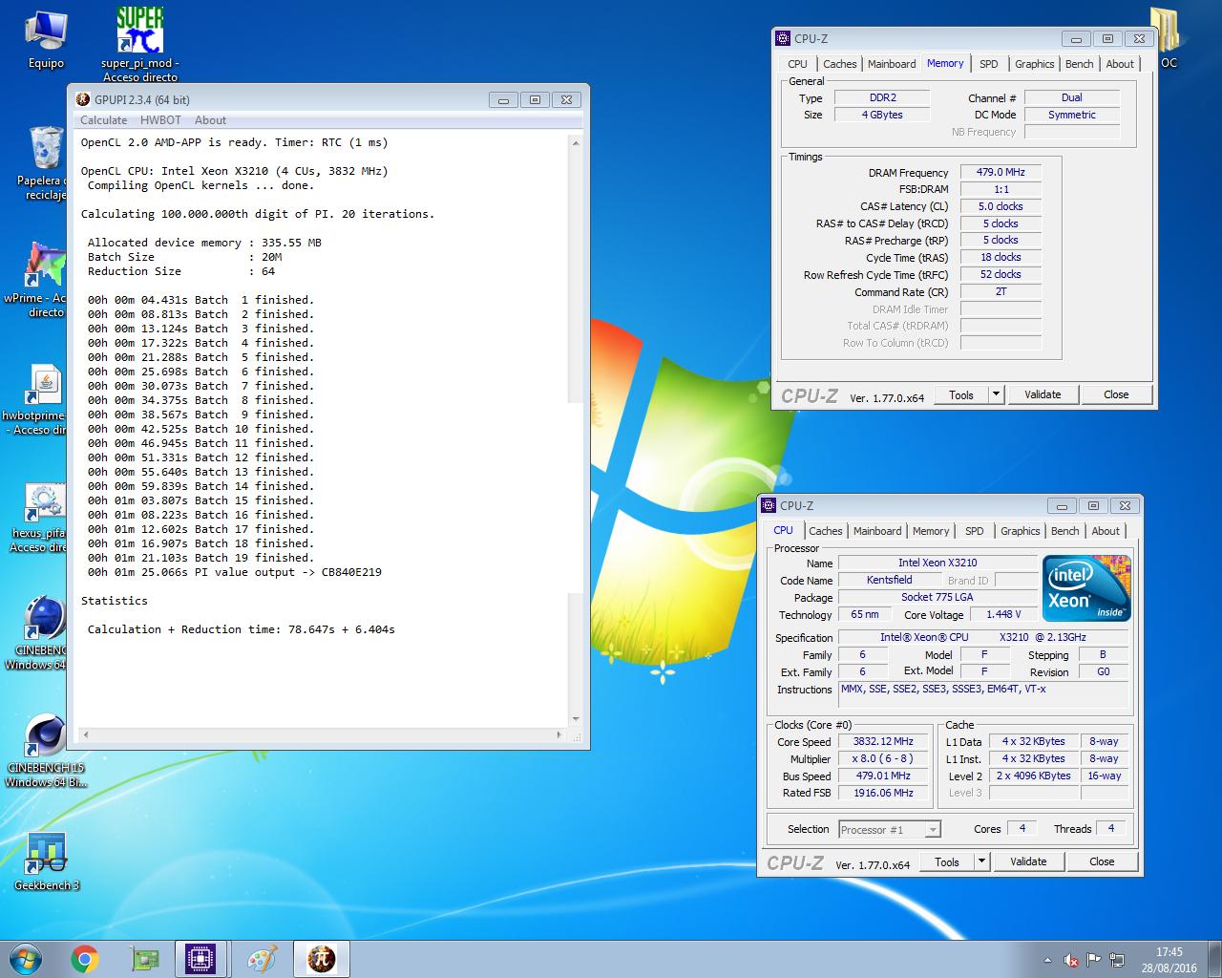Image resolution: width=1222 pixels, height=978 pixels.
Task: Expand Tools dropdown arrow in upper CPU-Z
Action: pyautogui.click(x=996, y=394)
